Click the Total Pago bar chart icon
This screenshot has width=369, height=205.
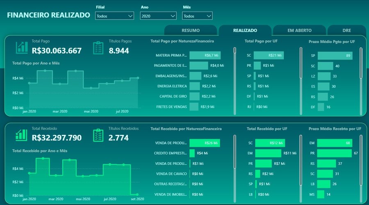(22, 48)
